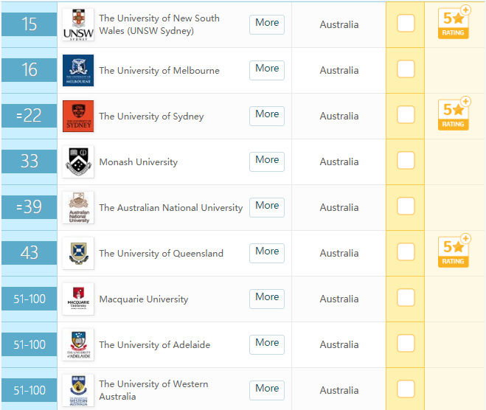Click the Macquarie University logo

[x=77, y=299]
